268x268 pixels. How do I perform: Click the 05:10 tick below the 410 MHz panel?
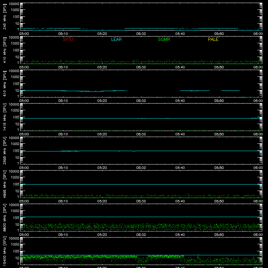[63, 67]
